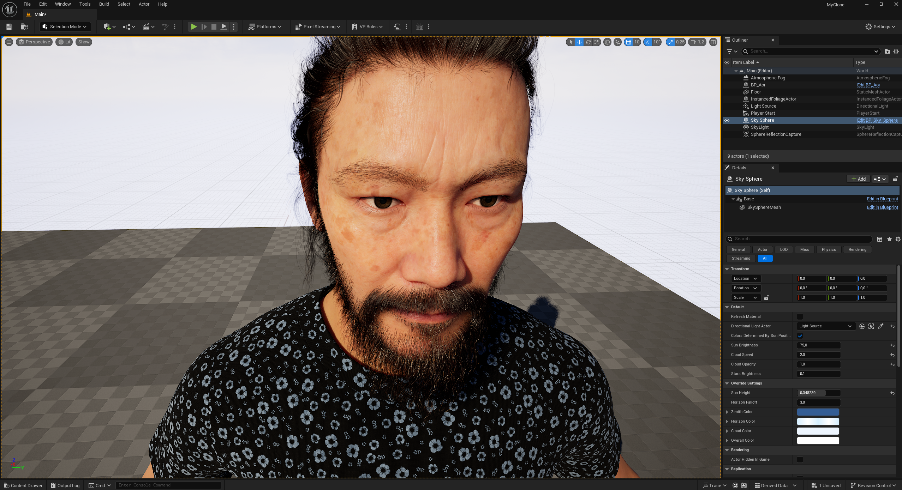Click the Sun Brightness value field
Viewport: 902px width, 490px height.
(818, 345)
